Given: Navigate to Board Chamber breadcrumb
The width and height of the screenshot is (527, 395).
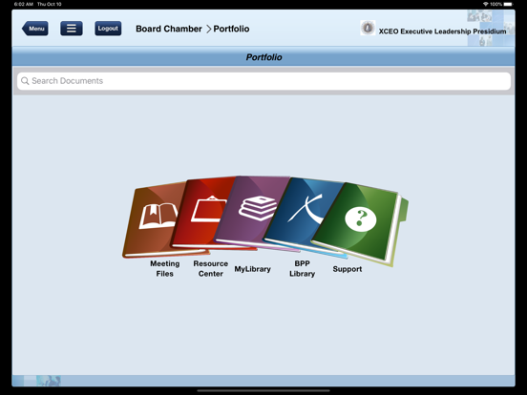Looking at the screenshot, I should [169, 29].
